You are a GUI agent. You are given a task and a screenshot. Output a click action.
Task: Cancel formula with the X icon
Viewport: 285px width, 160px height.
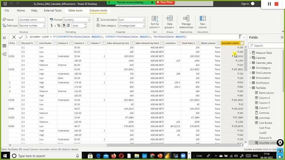(14, 37)
